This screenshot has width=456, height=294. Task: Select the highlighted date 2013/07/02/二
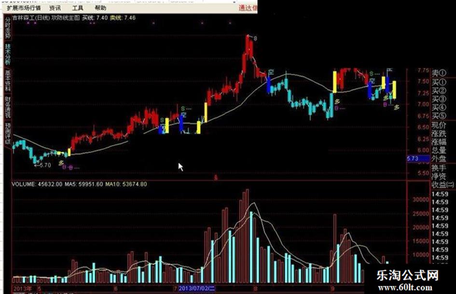tap(196, 289)
